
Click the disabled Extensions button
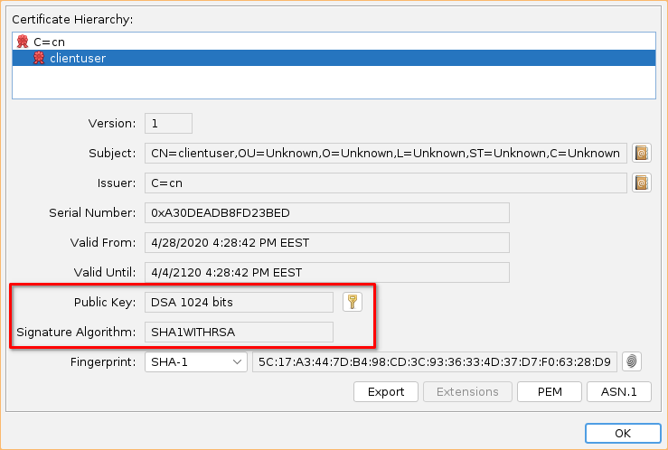coord(467,391)
